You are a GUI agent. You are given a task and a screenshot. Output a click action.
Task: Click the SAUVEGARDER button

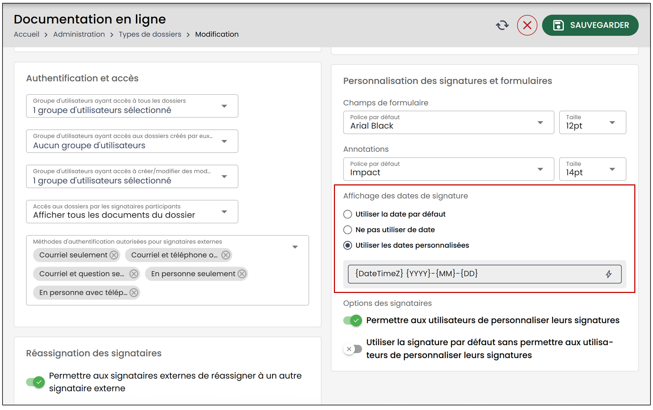click(590, 25)
